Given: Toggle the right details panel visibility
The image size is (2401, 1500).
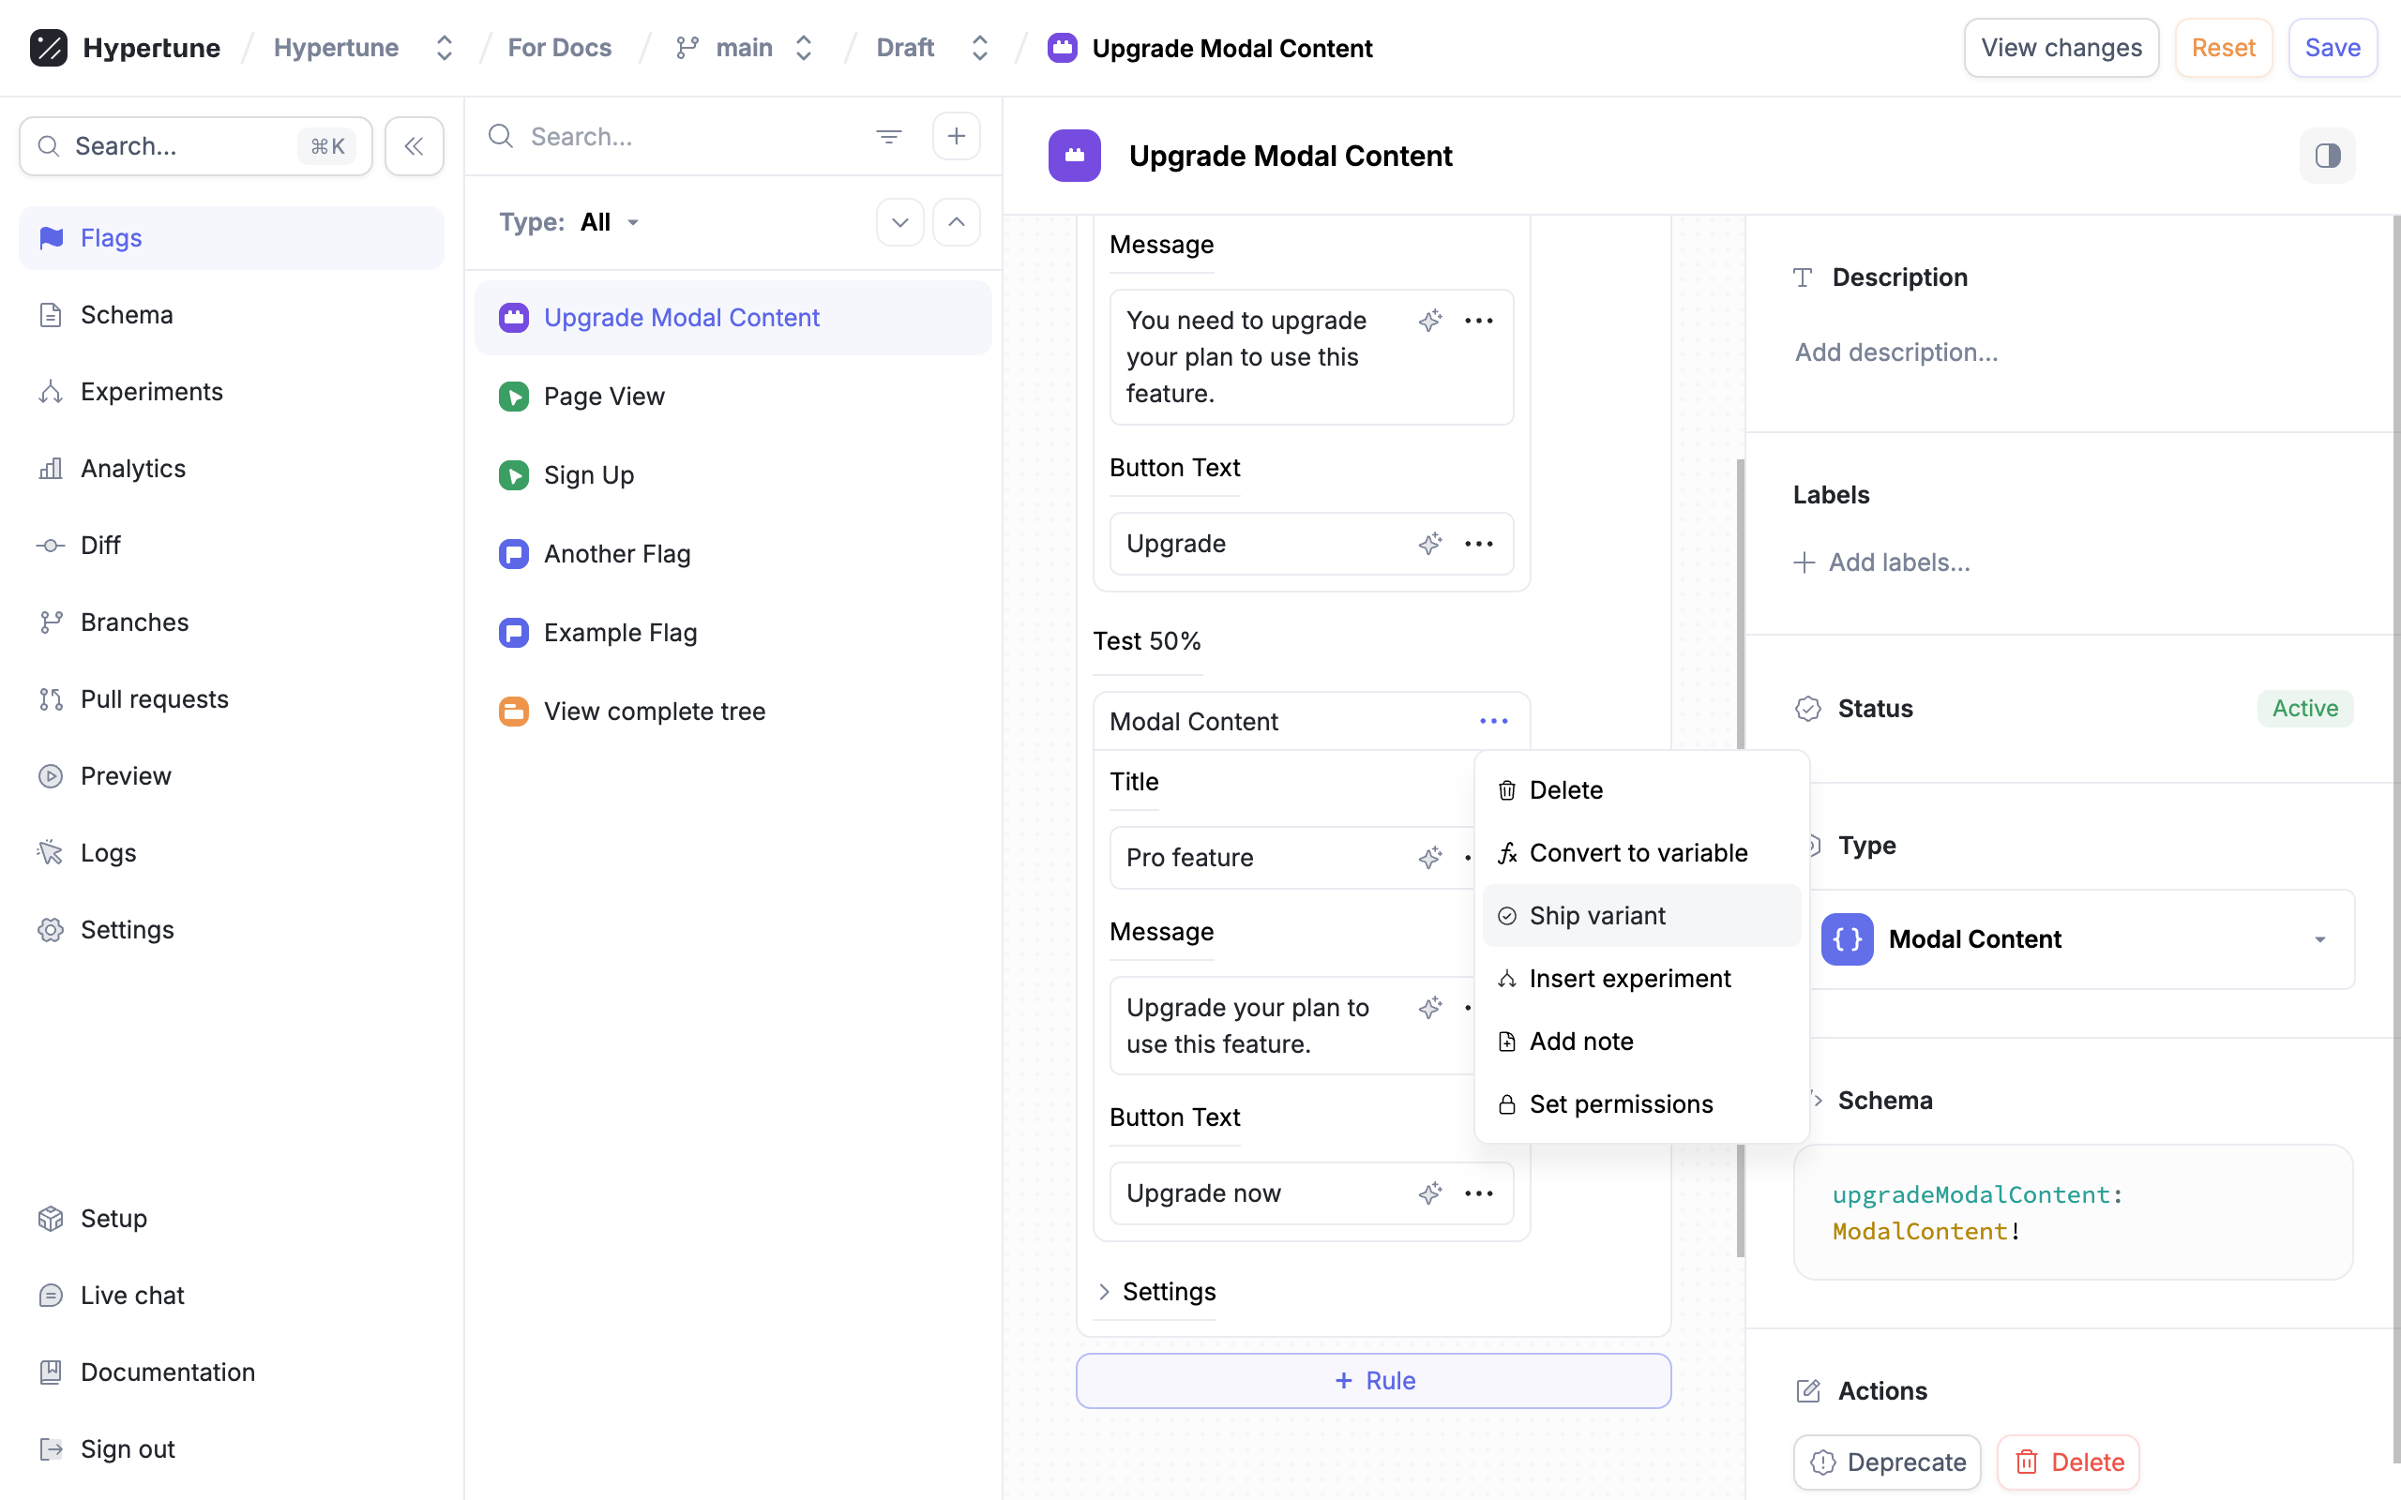Looking at the screenshot, I should pos(2327,156).
